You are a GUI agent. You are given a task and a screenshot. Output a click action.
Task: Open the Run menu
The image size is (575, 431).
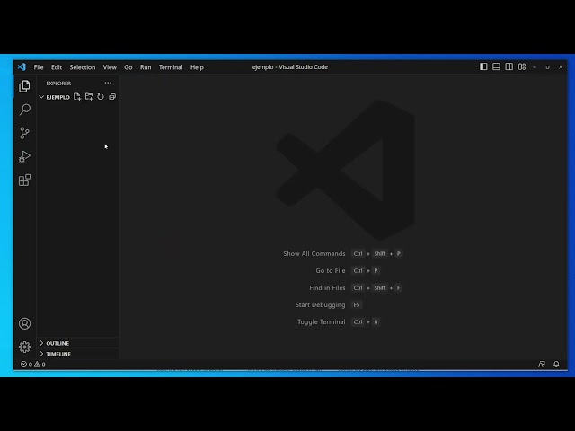(146, 67)
